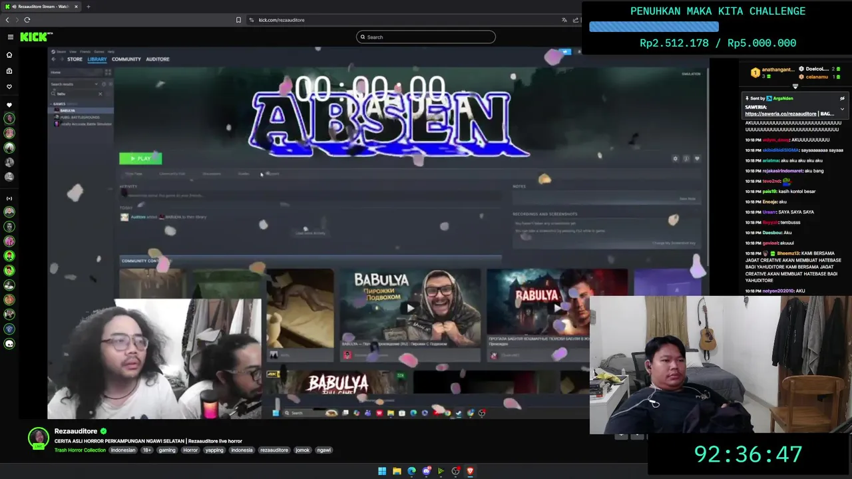Go back with browser back arrow
This screenshot has height=479, width=852.
click(x=7, y=20)
